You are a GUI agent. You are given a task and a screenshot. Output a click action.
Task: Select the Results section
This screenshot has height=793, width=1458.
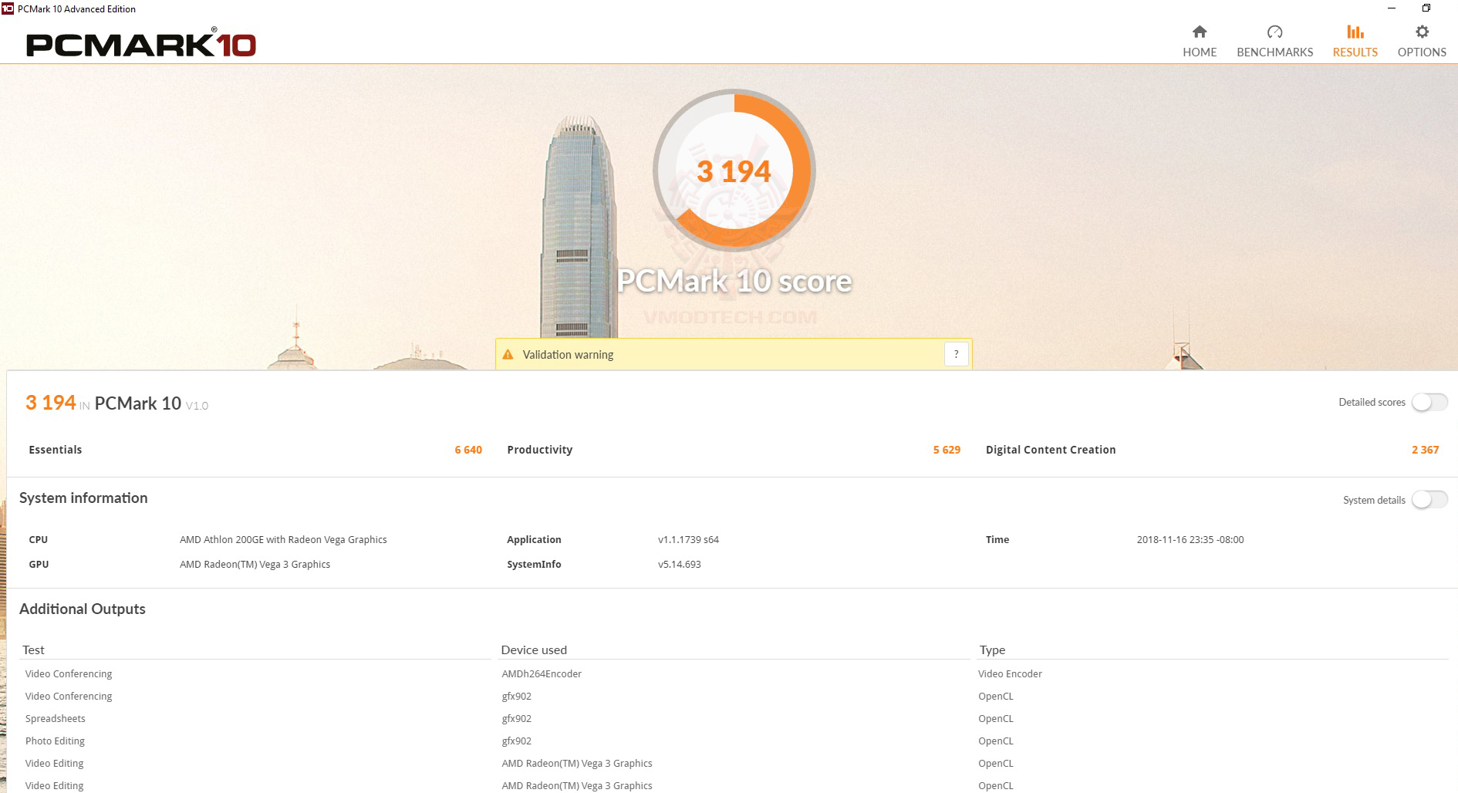coord(1355,42)
